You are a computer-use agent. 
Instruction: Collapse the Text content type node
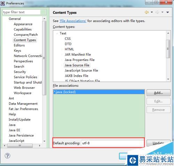pyautogui.click(x=57, y=33)
